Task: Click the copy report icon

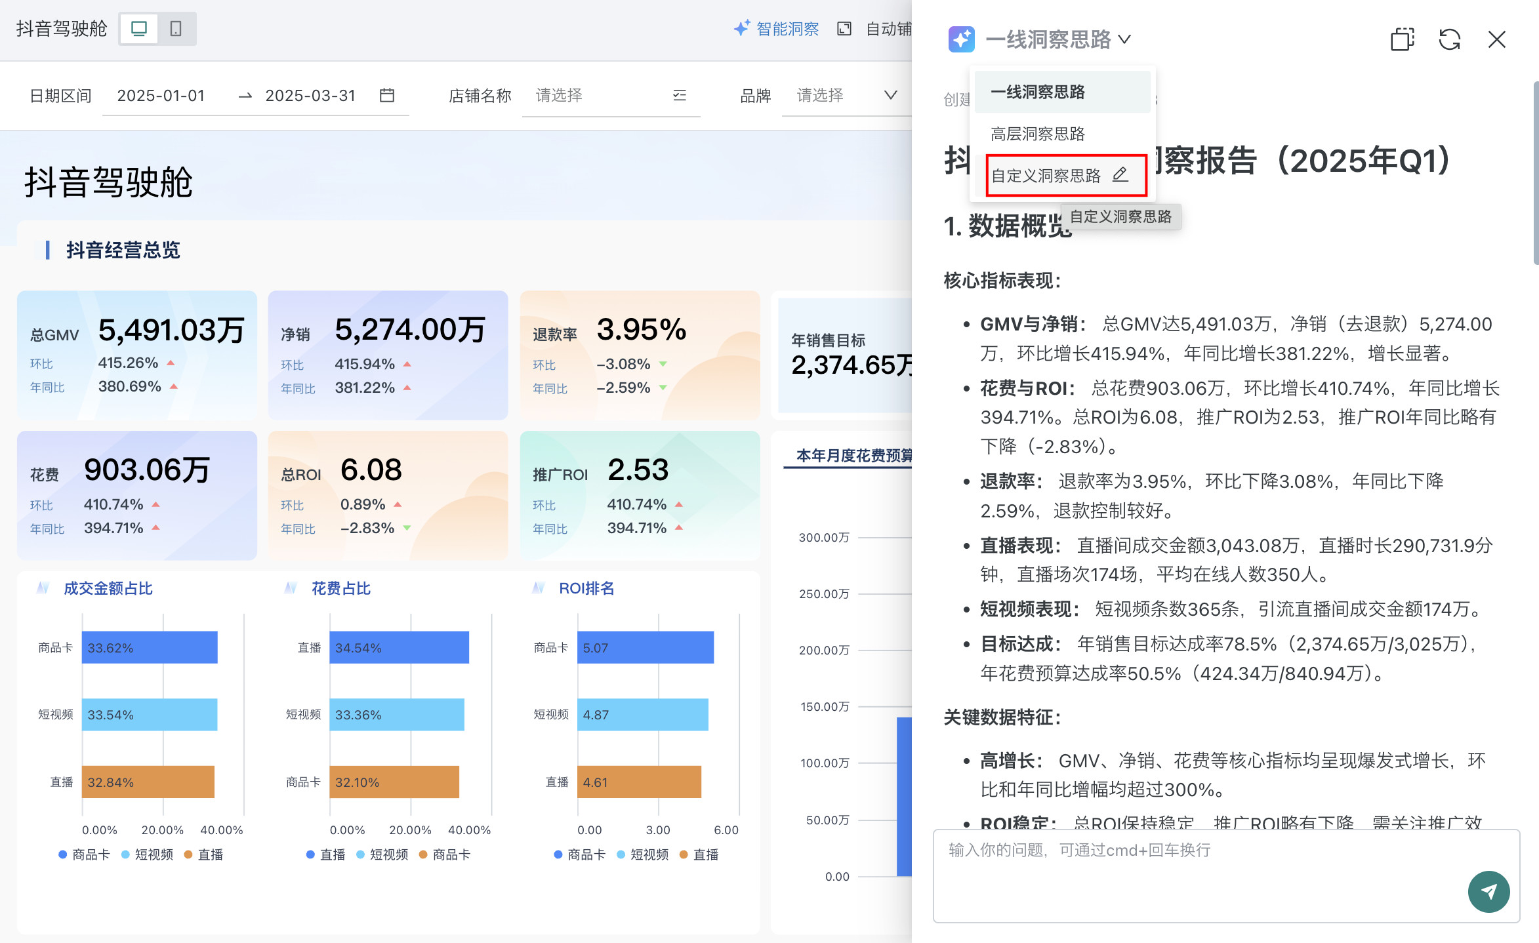Action: pyautogui.click(x=1402, y=39)
